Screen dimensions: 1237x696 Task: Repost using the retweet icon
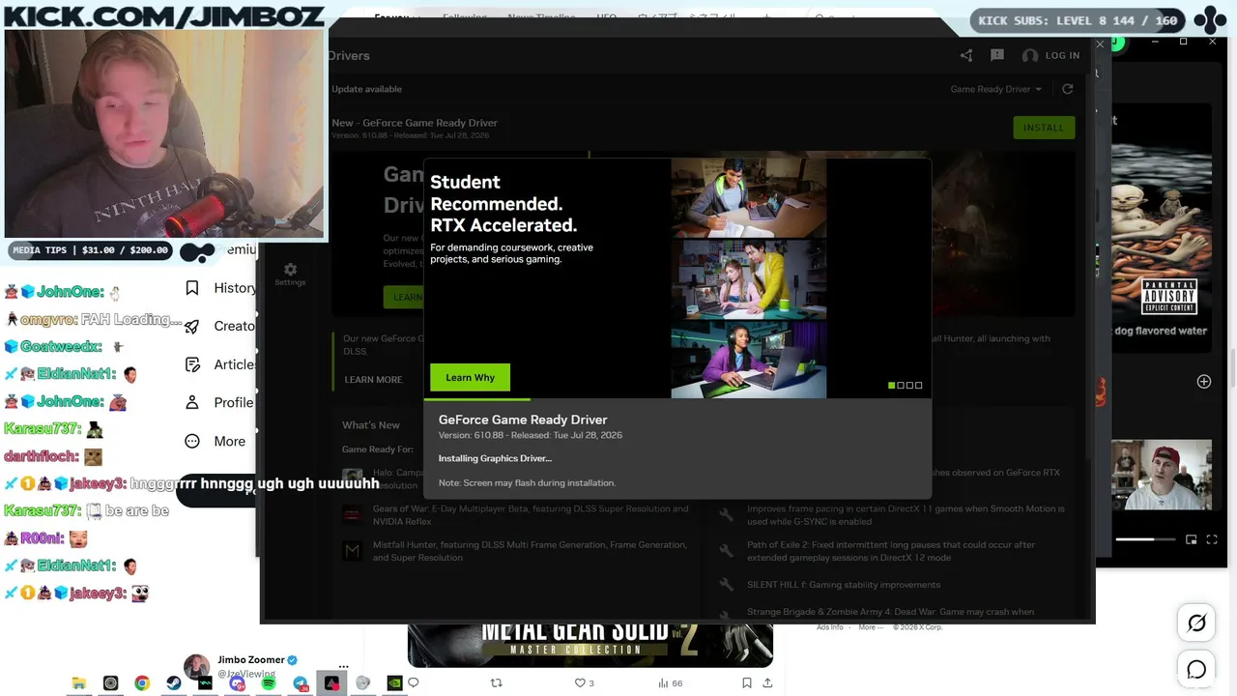[x=497, y=682]
